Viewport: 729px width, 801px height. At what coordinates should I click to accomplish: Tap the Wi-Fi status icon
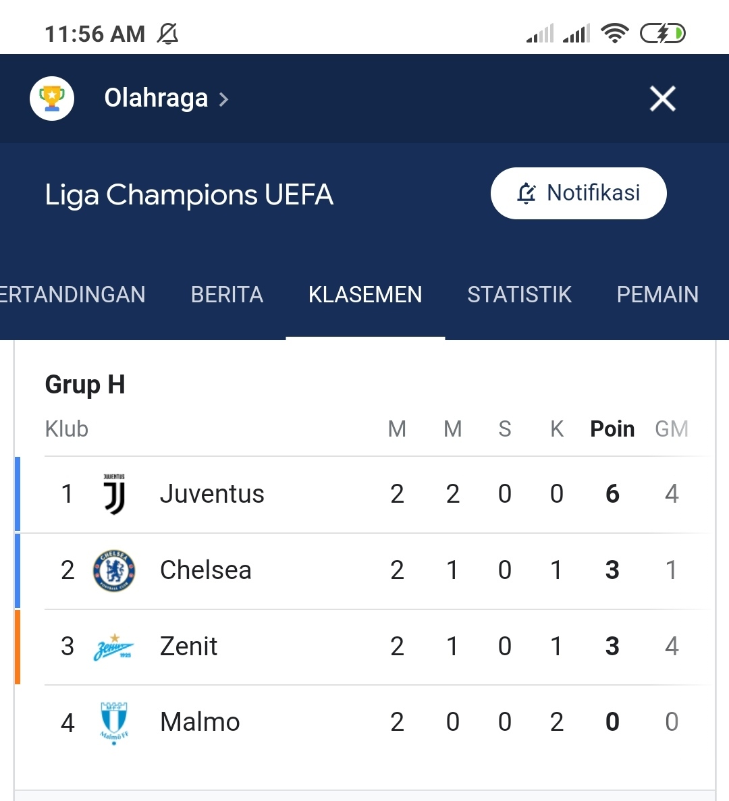(x=614, y=34)
